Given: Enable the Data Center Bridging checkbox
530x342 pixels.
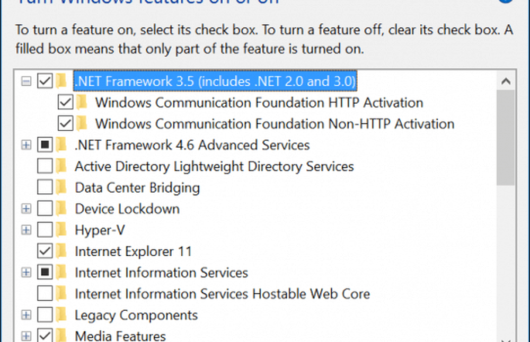Looking at the screenshot, I should [x=45, y=187].
